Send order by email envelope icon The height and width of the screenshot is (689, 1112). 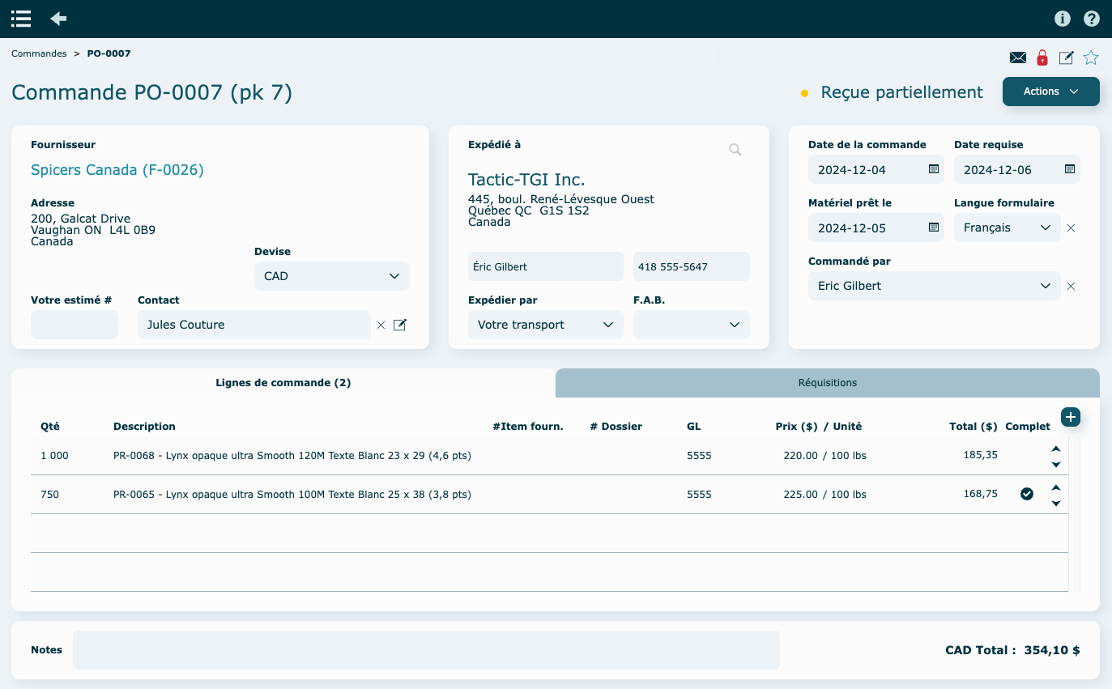(1018, 57)
